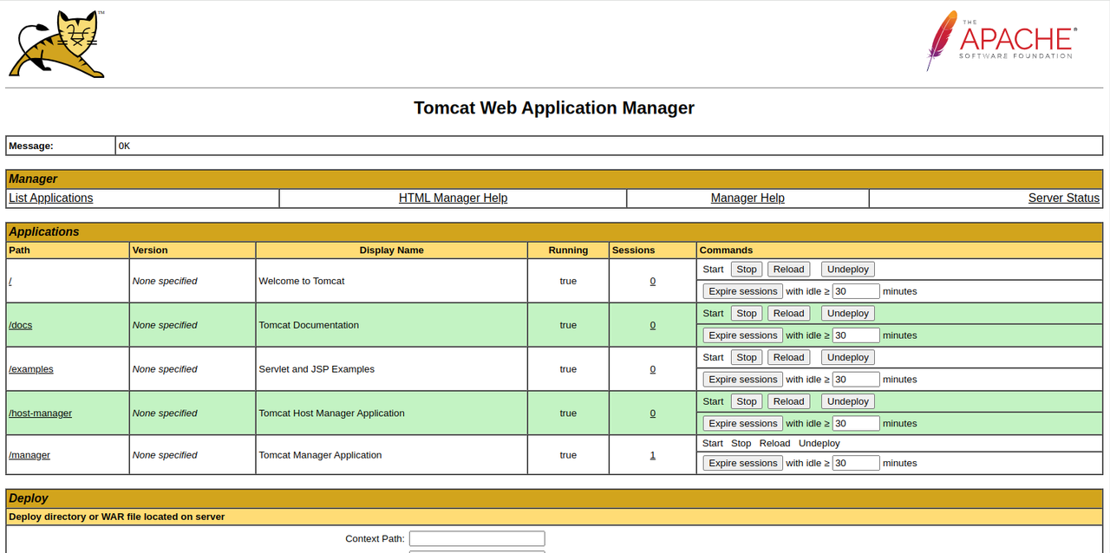
Task: Click the Apache Software Foundation logo
Action: point(1002,41)
